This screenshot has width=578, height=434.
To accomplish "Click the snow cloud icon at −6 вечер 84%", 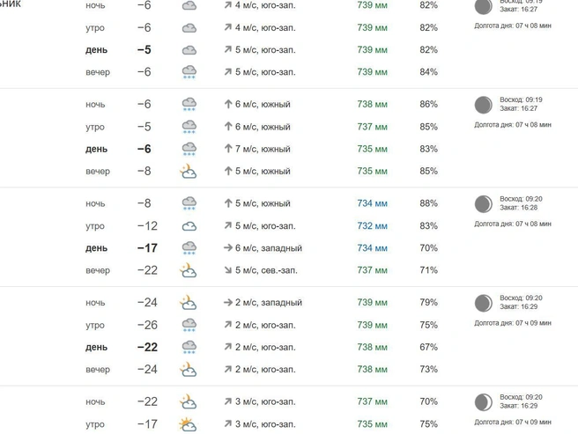I will 189,72.
